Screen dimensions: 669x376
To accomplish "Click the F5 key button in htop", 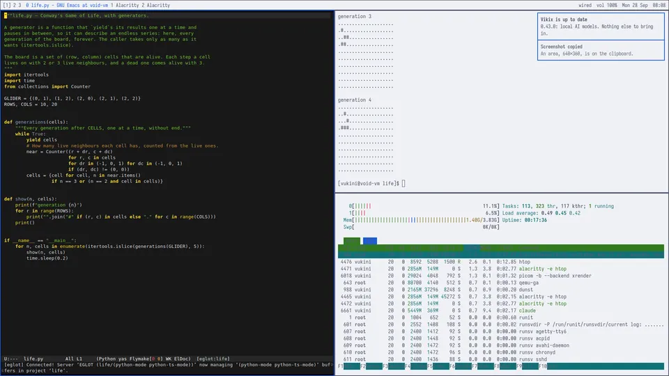I will (x=438, y=366).
